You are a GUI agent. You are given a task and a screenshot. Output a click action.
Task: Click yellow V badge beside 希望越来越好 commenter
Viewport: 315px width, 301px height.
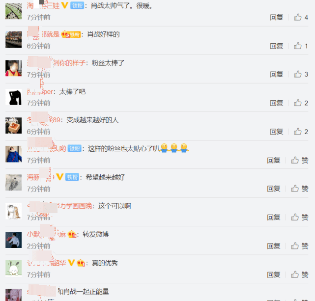(x=60, y=177)
